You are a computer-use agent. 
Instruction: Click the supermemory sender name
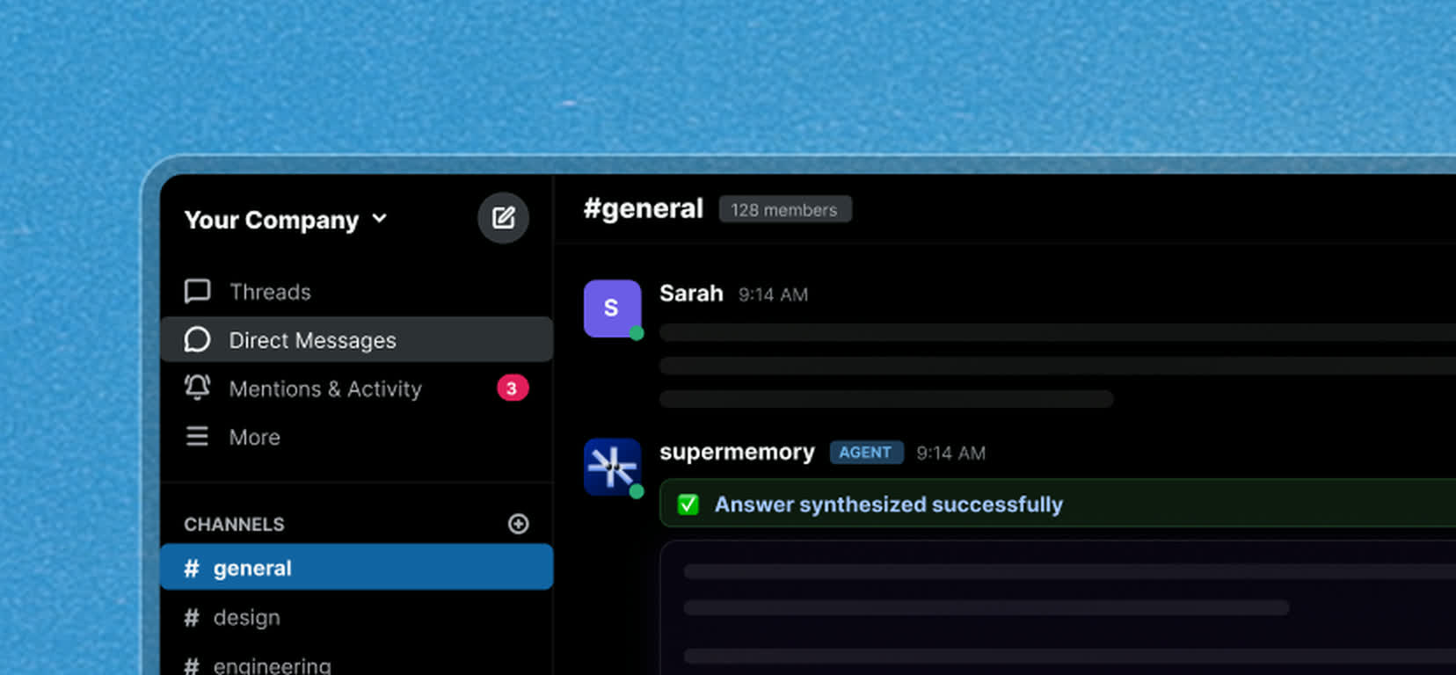[737, 452]
